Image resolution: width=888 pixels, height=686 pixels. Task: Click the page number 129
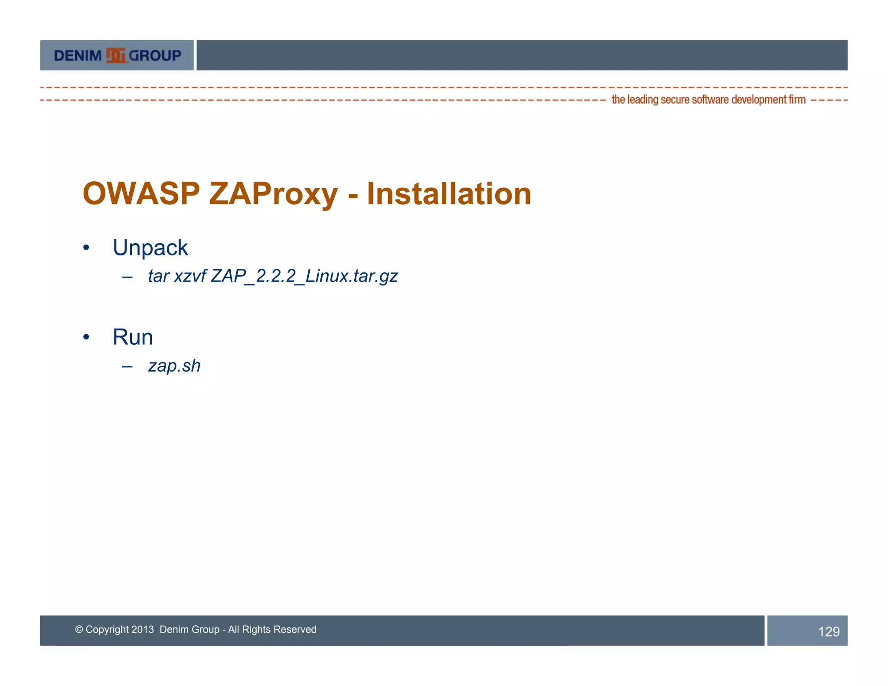pyautogui.click(x=828, y=631)
